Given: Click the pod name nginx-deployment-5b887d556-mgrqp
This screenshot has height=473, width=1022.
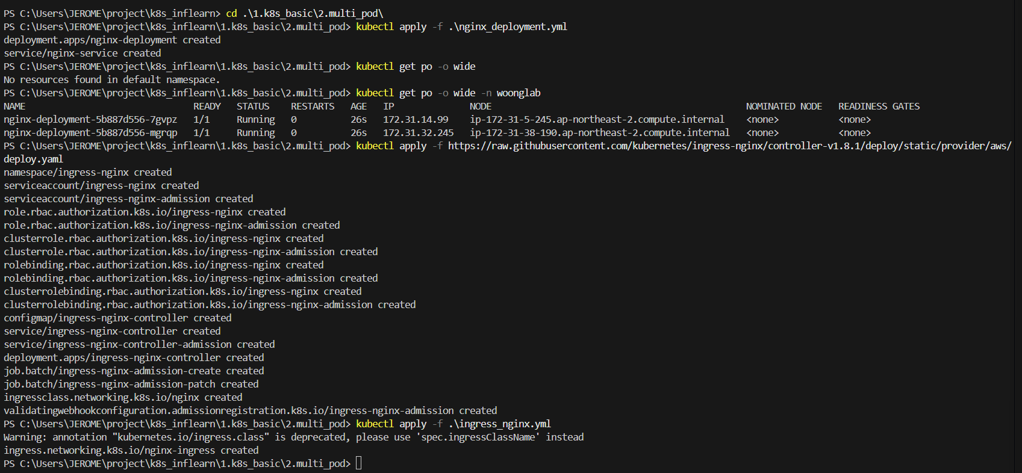Looking at the screenshot, I should (90, 133).
